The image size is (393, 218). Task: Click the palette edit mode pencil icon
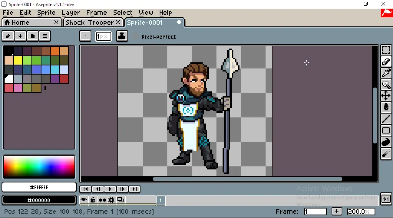click(8, 36)
